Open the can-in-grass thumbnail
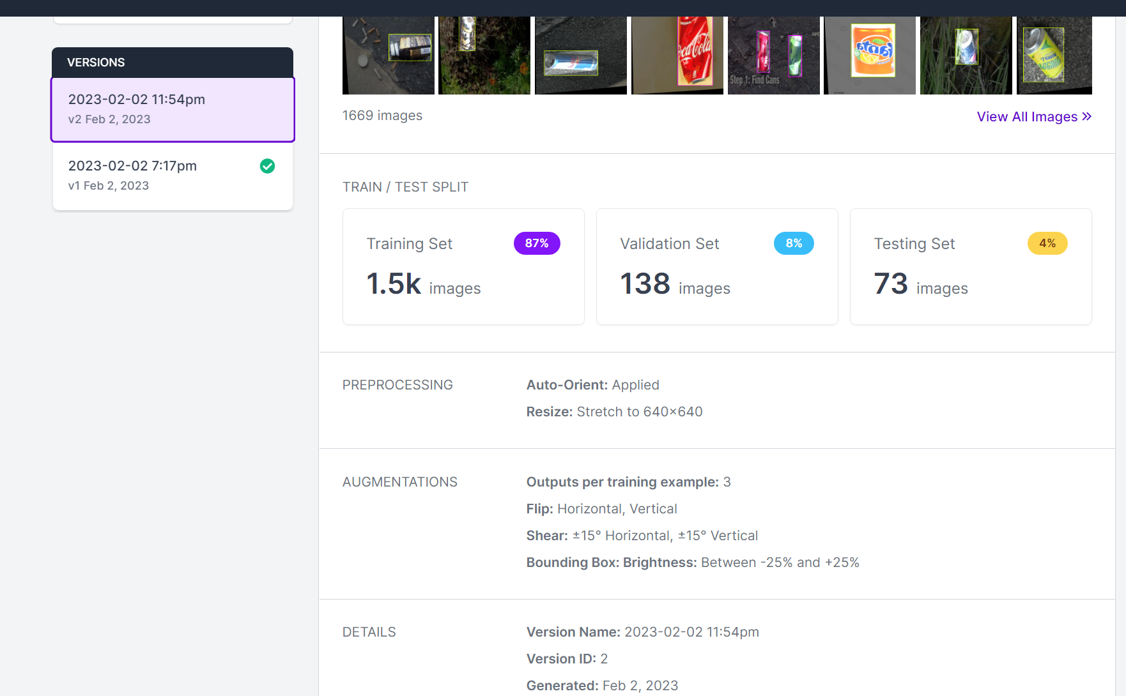Viewport: 1126px width, 696px height. tap(966, 56)
